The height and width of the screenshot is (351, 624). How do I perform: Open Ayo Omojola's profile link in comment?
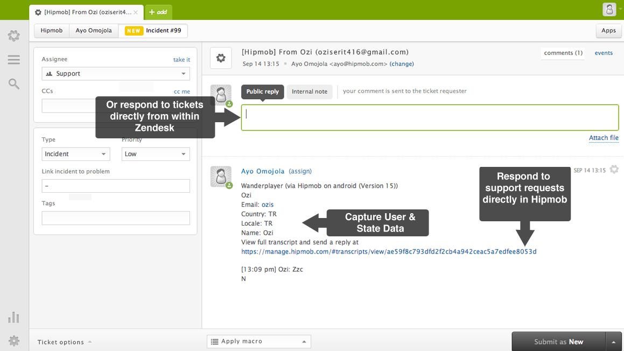(263, 171)
